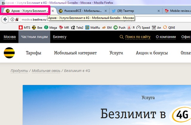Click the Услуга label on banner
Screen dimensions: 191x125
[148, 98]
